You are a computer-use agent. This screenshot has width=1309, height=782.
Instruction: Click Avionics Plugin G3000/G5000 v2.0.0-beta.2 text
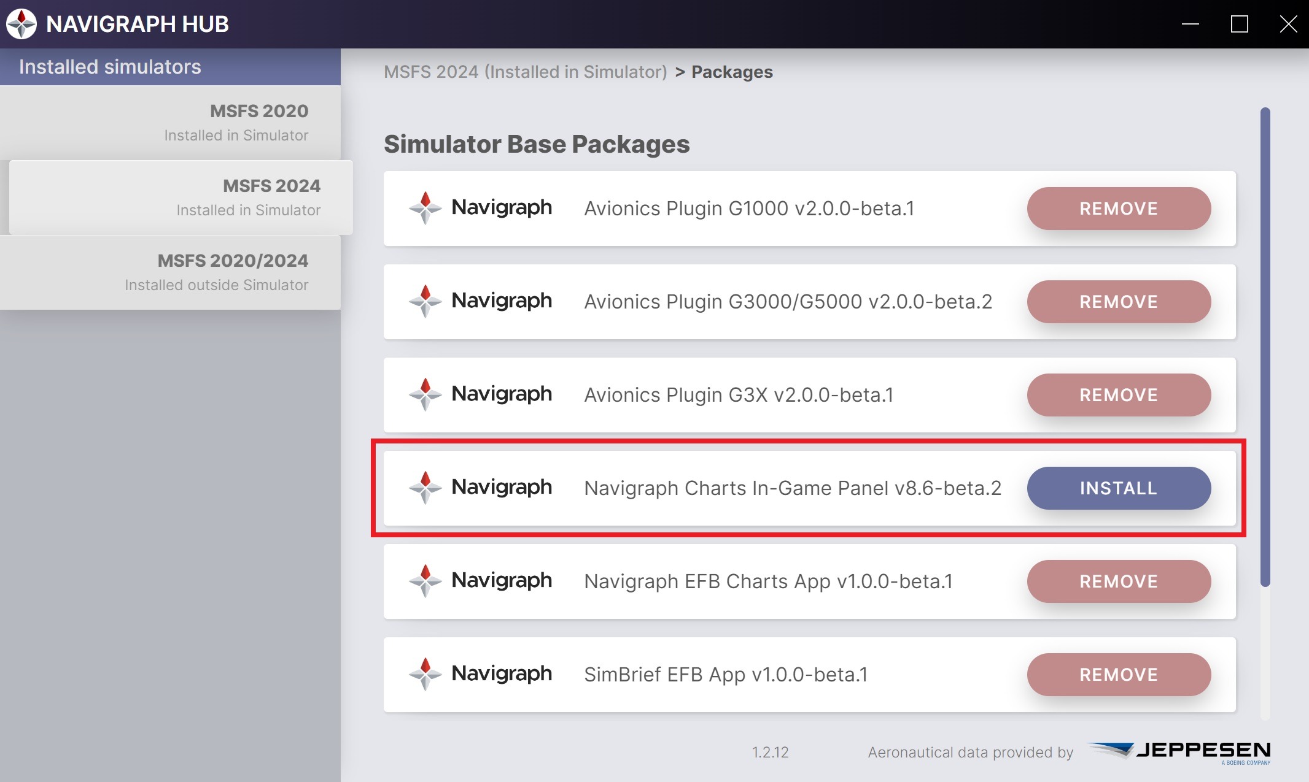click(788, 302)
